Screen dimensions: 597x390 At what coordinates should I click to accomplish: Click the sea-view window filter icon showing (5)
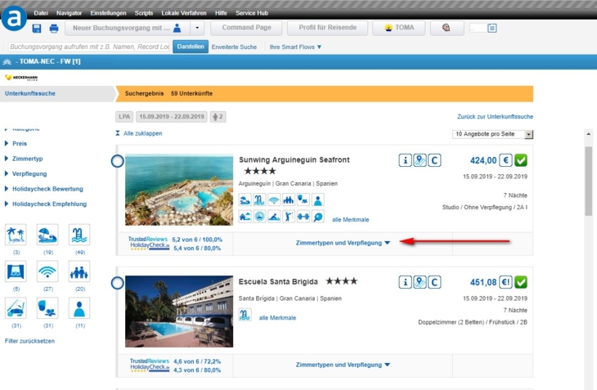(x=16, y=271)
